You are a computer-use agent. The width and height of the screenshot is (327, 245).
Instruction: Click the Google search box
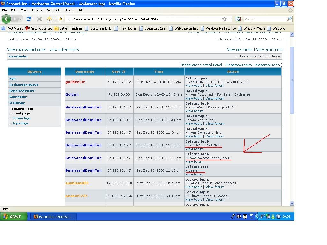[x=265, y=19]
